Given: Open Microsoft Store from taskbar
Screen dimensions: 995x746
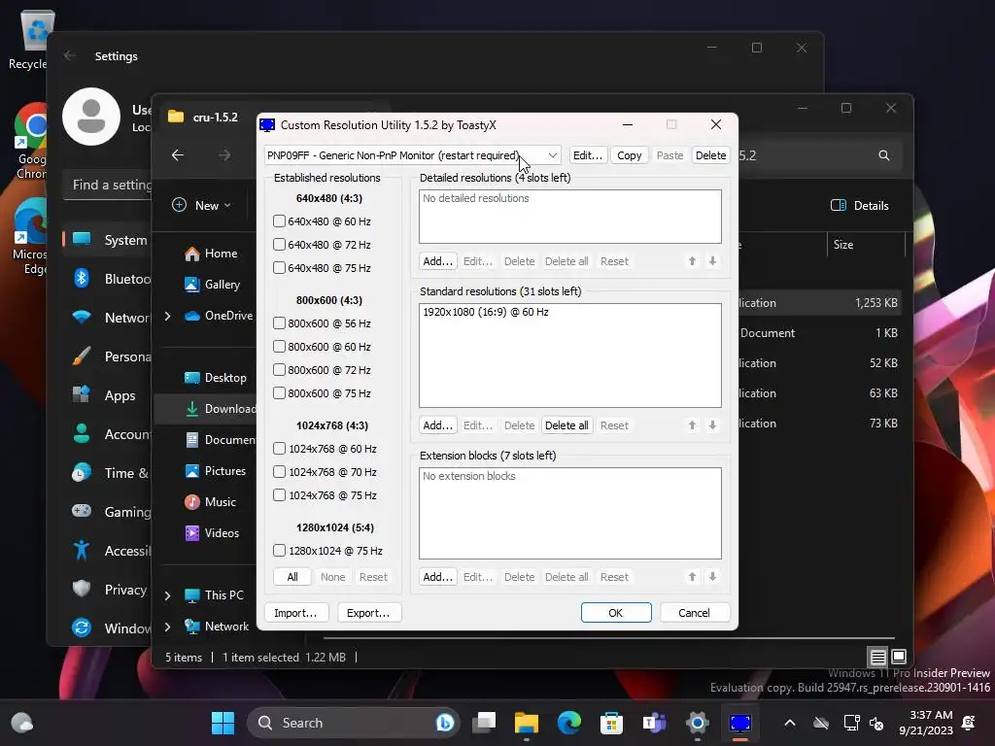Looking at the screenshot, I should point(612,723).
